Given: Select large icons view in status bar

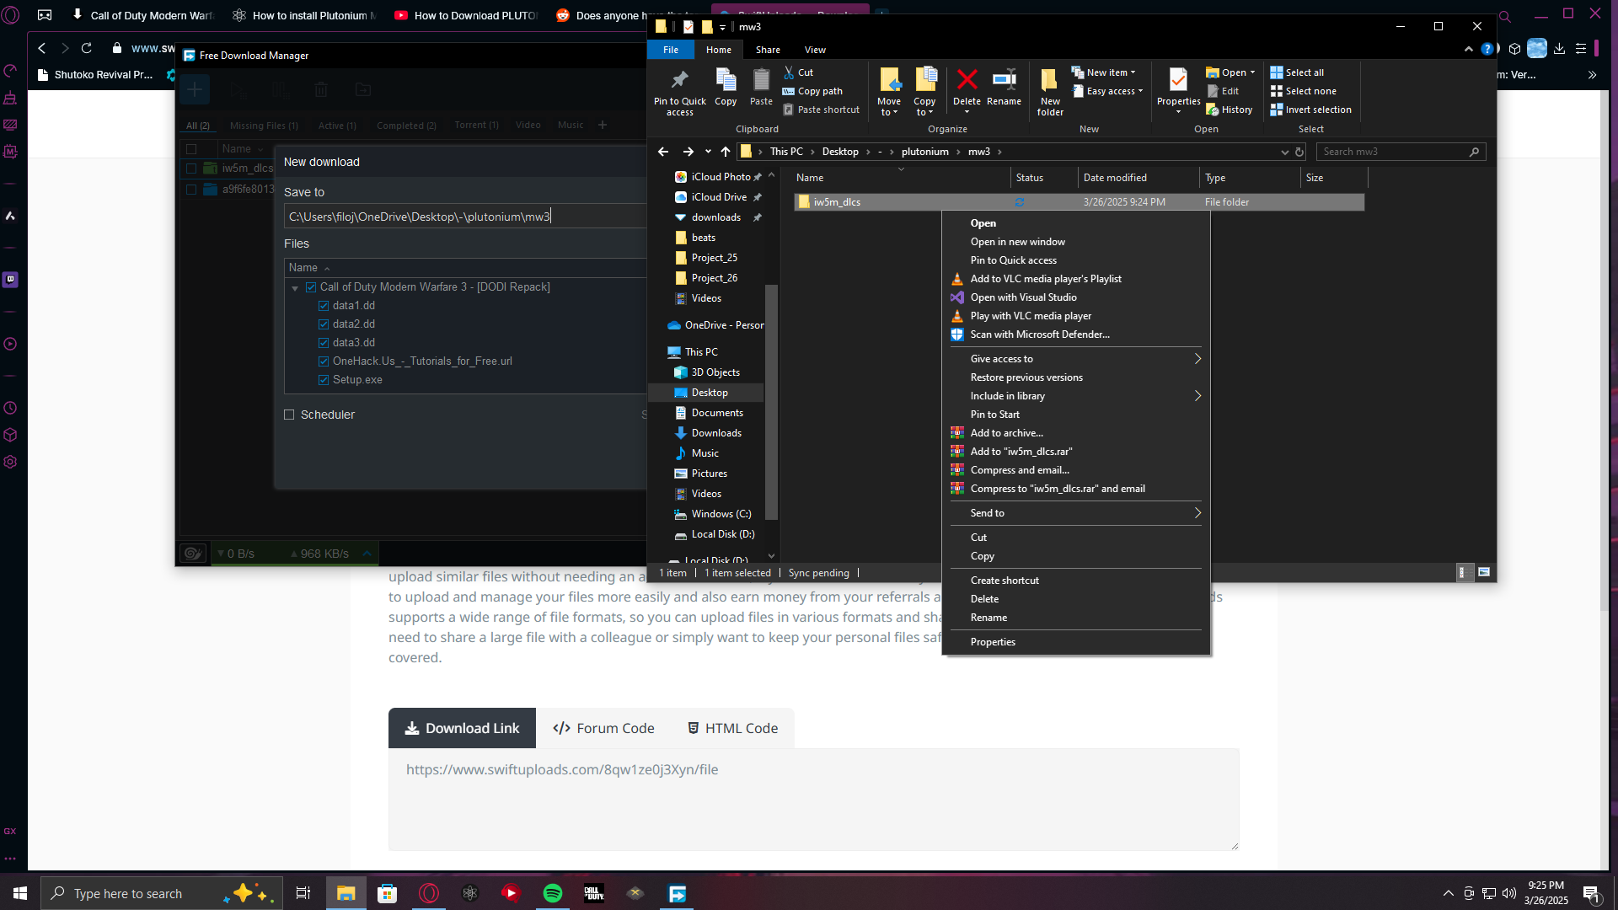Looking at the screenshot, I should pyautogui.click(x=1484, y=572).
